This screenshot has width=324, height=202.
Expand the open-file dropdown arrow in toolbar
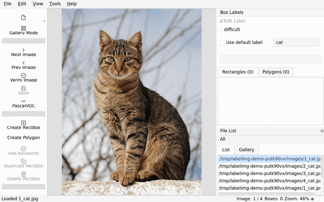coord(44,21)
